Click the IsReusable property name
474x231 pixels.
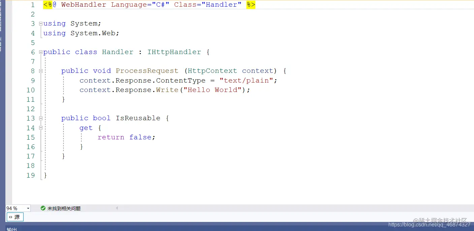pyautogui.click(x=138, y=118)
